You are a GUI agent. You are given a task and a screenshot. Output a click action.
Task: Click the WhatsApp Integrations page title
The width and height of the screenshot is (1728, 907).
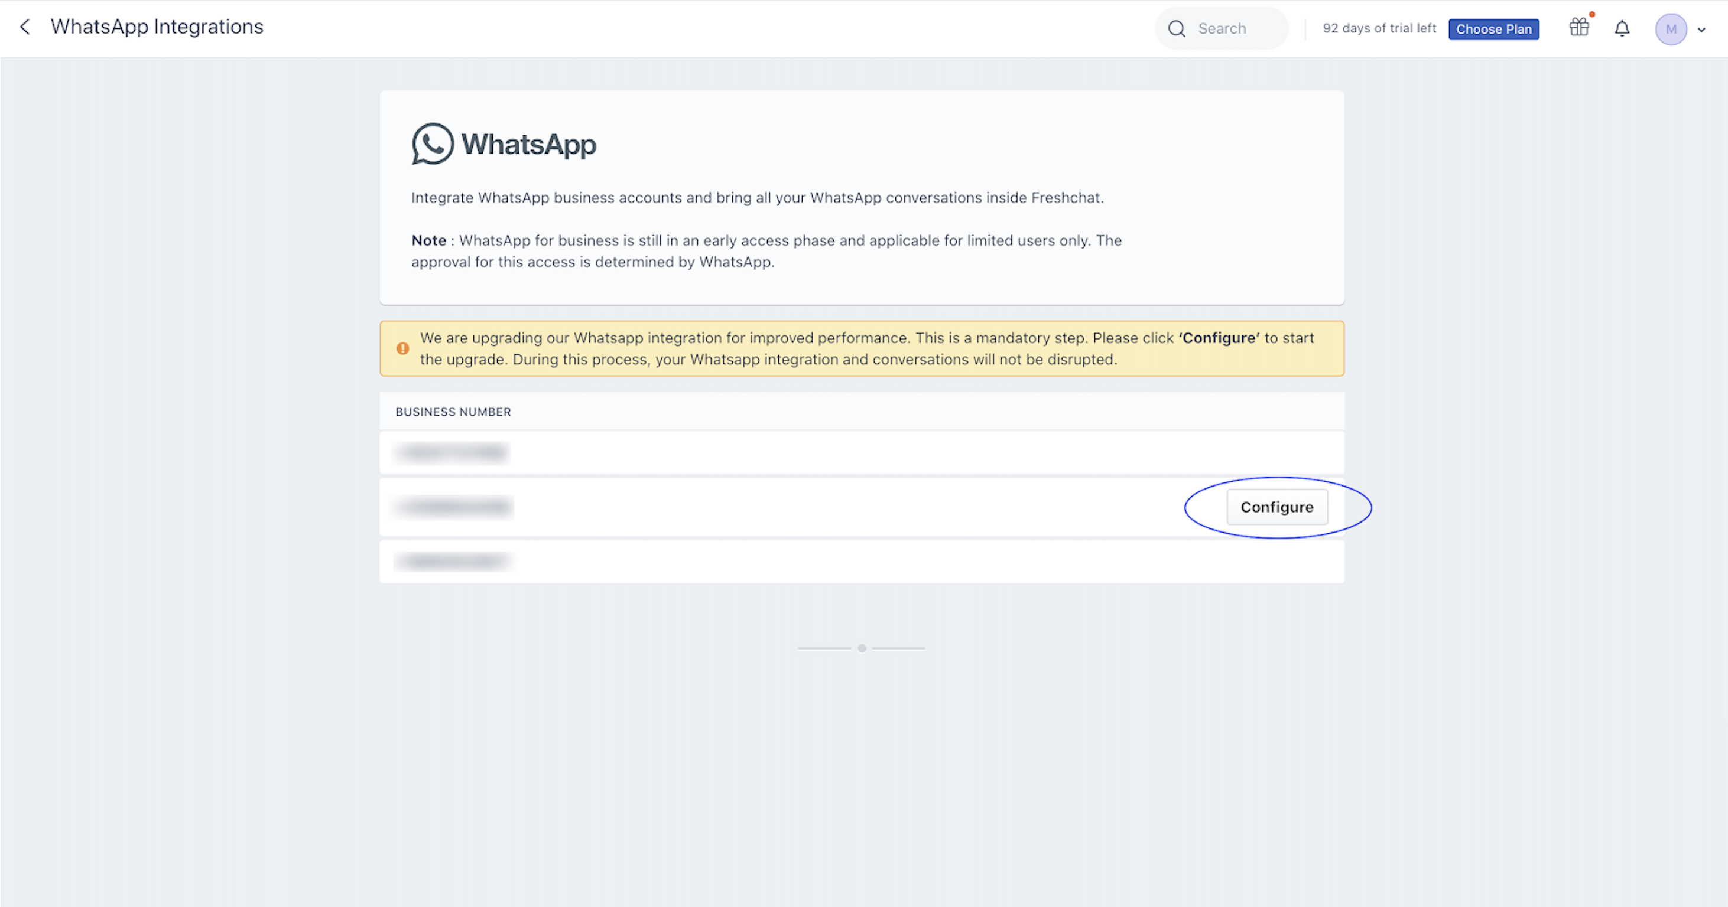point(157,27)
